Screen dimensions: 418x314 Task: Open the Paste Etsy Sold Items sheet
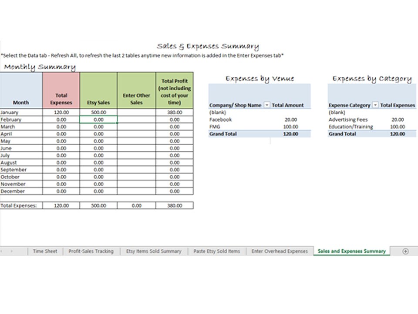[216, 251]
